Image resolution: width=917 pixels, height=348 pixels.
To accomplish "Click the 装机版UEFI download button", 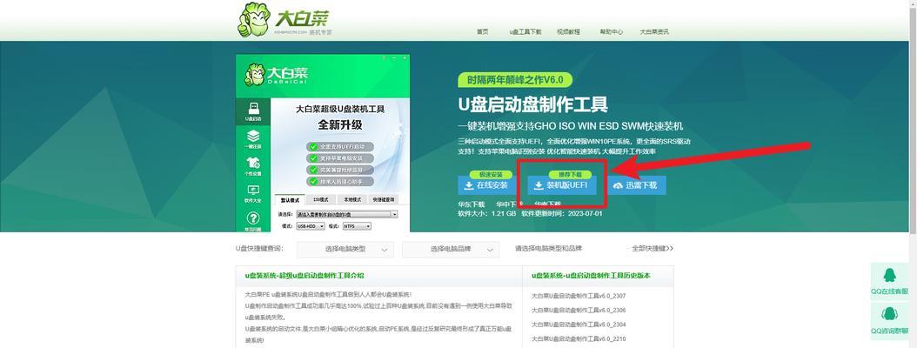I will [x=563, y=185].
